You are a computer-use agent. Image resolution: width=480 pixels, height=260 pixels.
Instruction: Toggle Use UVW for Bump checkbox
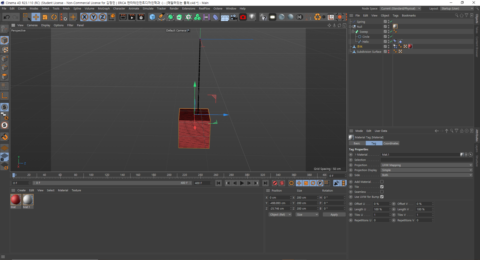click(382, 197)
